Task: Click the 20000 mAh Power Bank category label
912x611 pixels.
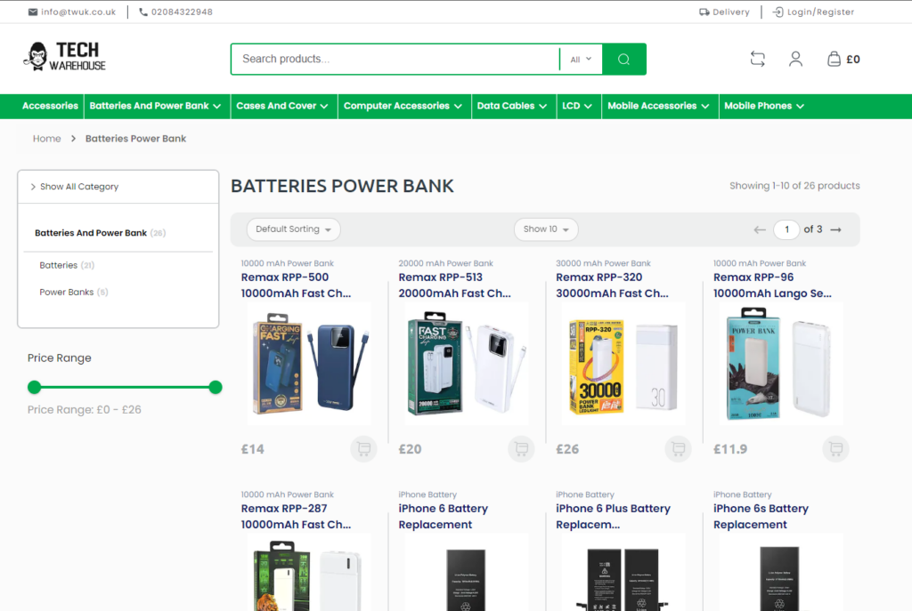Action: [445, 263]
